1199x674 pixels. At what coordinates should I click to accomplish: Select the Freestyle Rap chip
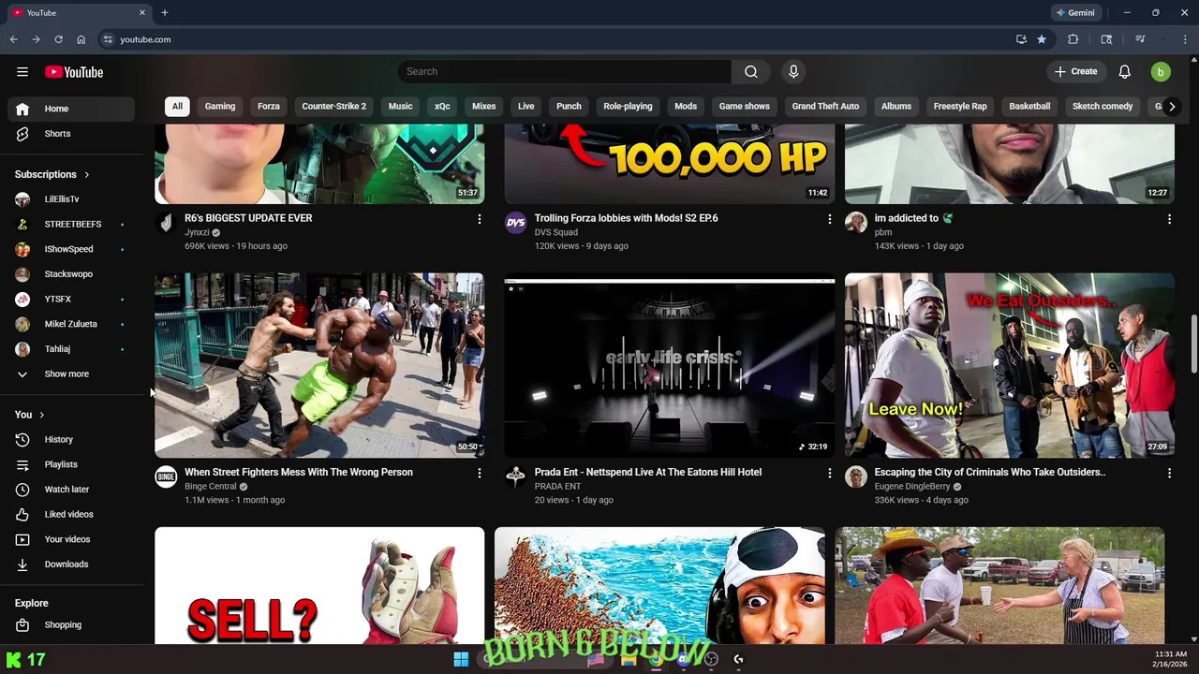tap(960, 107)
